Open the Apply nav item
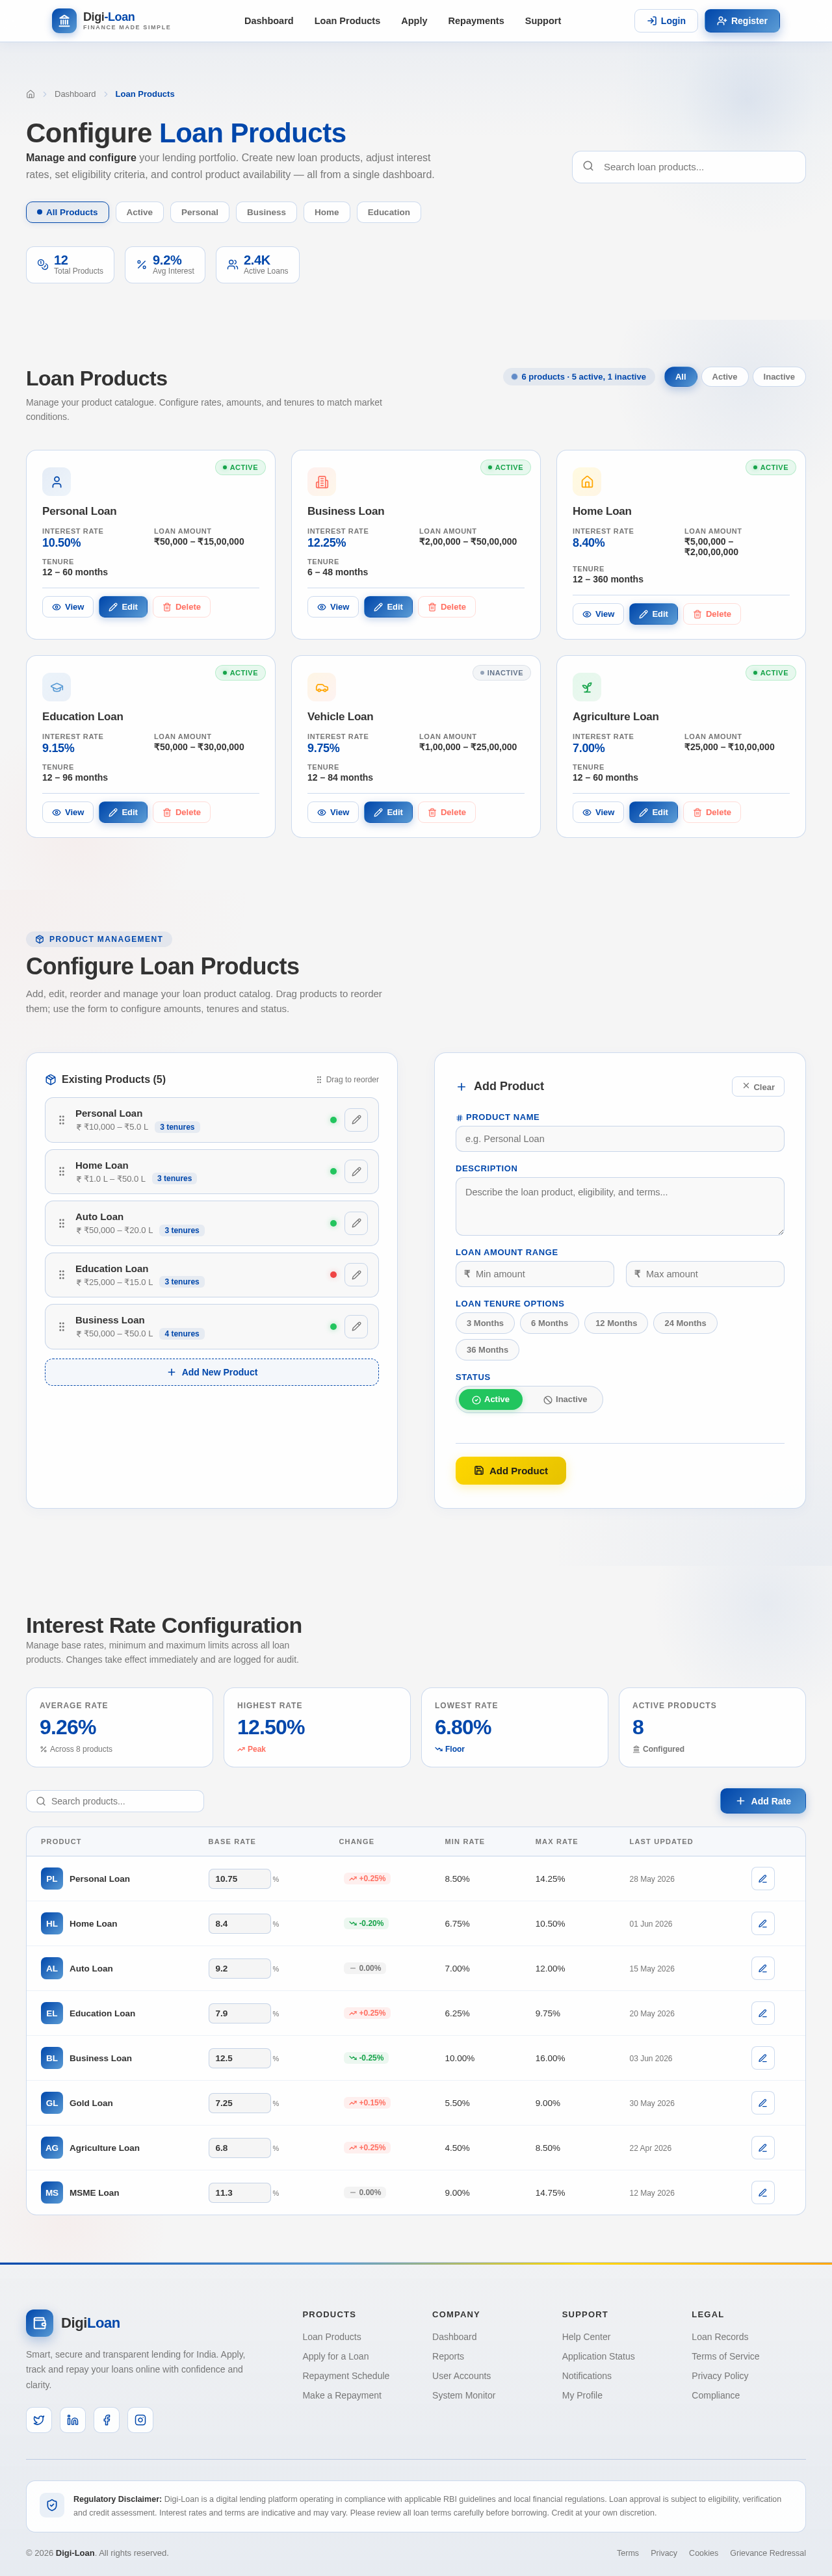The image size is (832, 2576). point(414,21)
